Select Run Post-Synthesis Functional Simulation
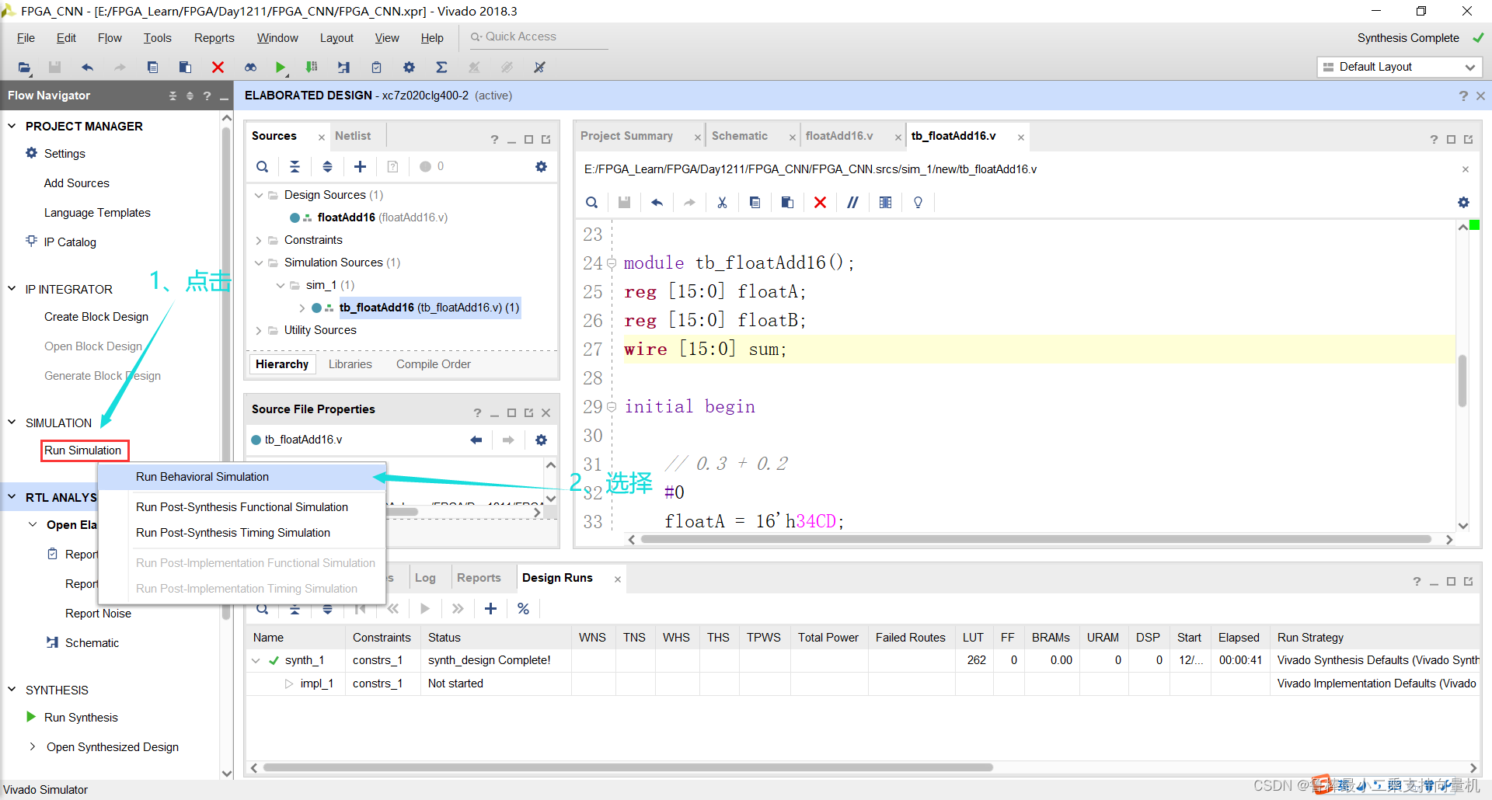Screen dimensions: 1492x800 click(242, 507)
